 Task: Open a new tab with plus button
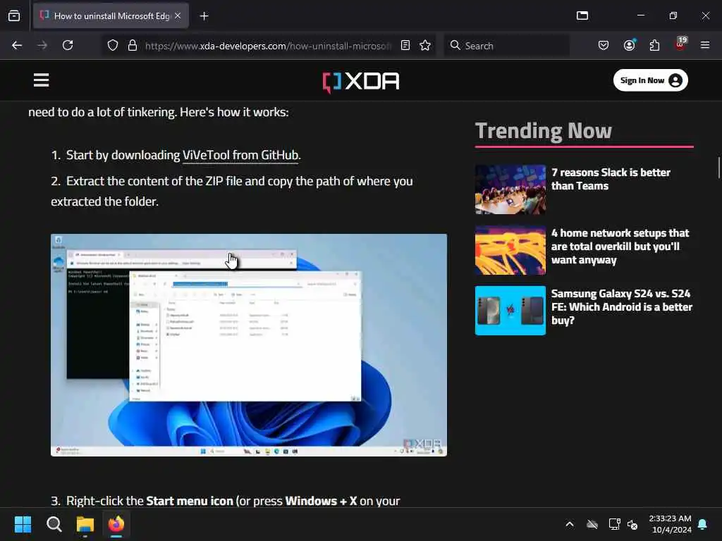[204, 16]
